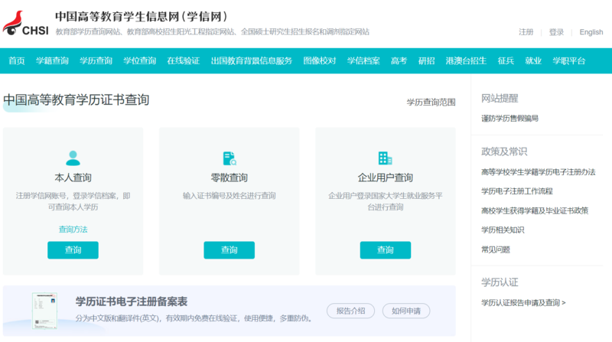
Task: Go to 学籍查询 in the navigation menu
Action: tap(52, 60)
